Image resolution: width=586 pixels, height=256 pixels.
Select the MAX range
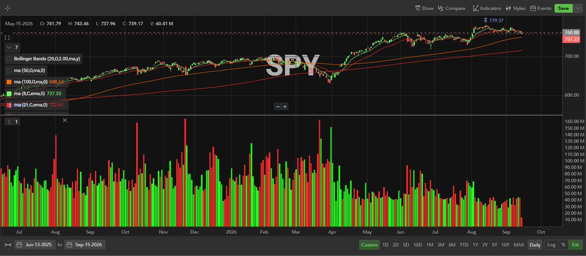coord(519,245)
